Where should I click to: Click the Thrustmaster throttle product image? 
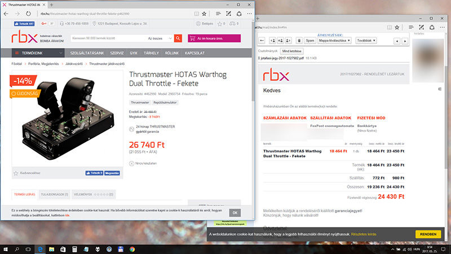coord(68,118)
